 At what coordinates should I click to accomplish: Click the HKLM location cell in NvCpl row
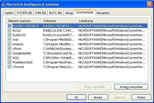112,30
